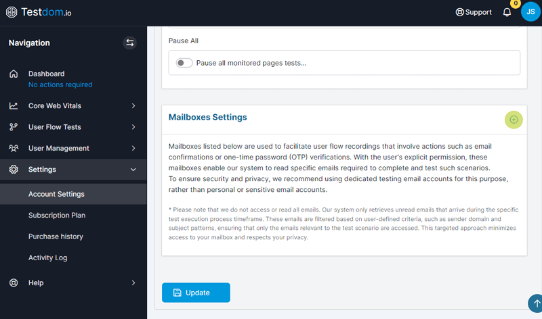Open the Activity Log page
This screenshot has width=542, height=319.
(x=47, y=257)
